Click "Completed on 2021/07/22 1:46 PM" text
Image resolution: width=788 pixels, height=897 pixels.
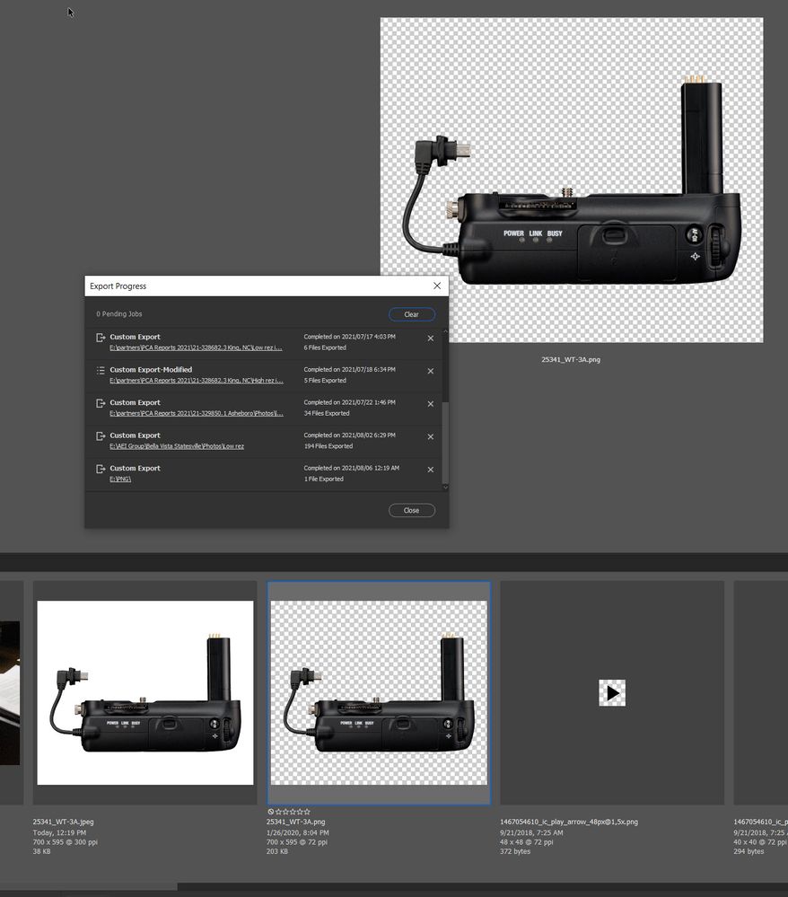coord(349,403)
